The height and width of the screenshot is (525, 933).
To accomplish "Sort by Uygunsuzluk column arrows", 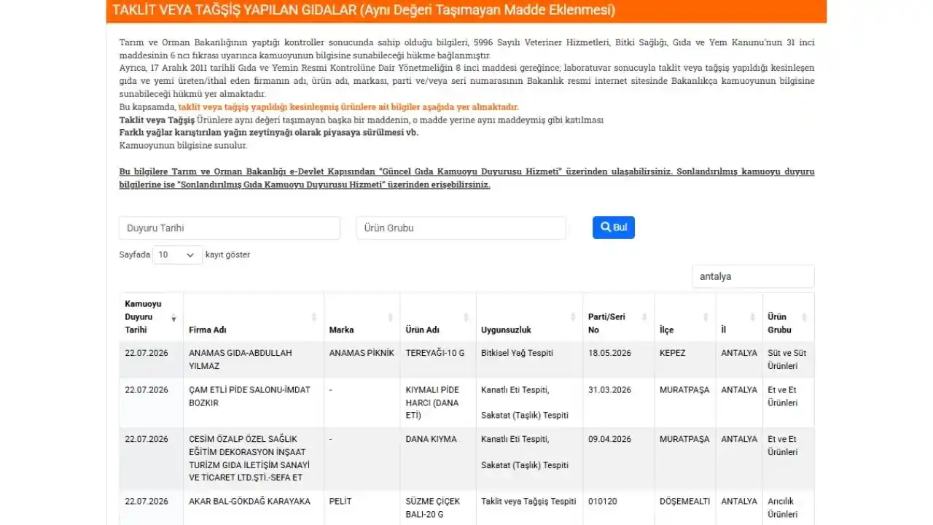I will [x=573, y=317].
